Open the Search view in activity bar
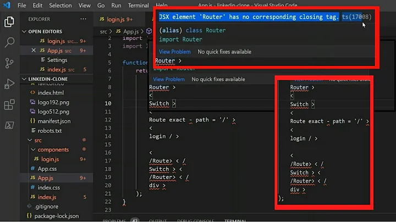 coord(9,42)
